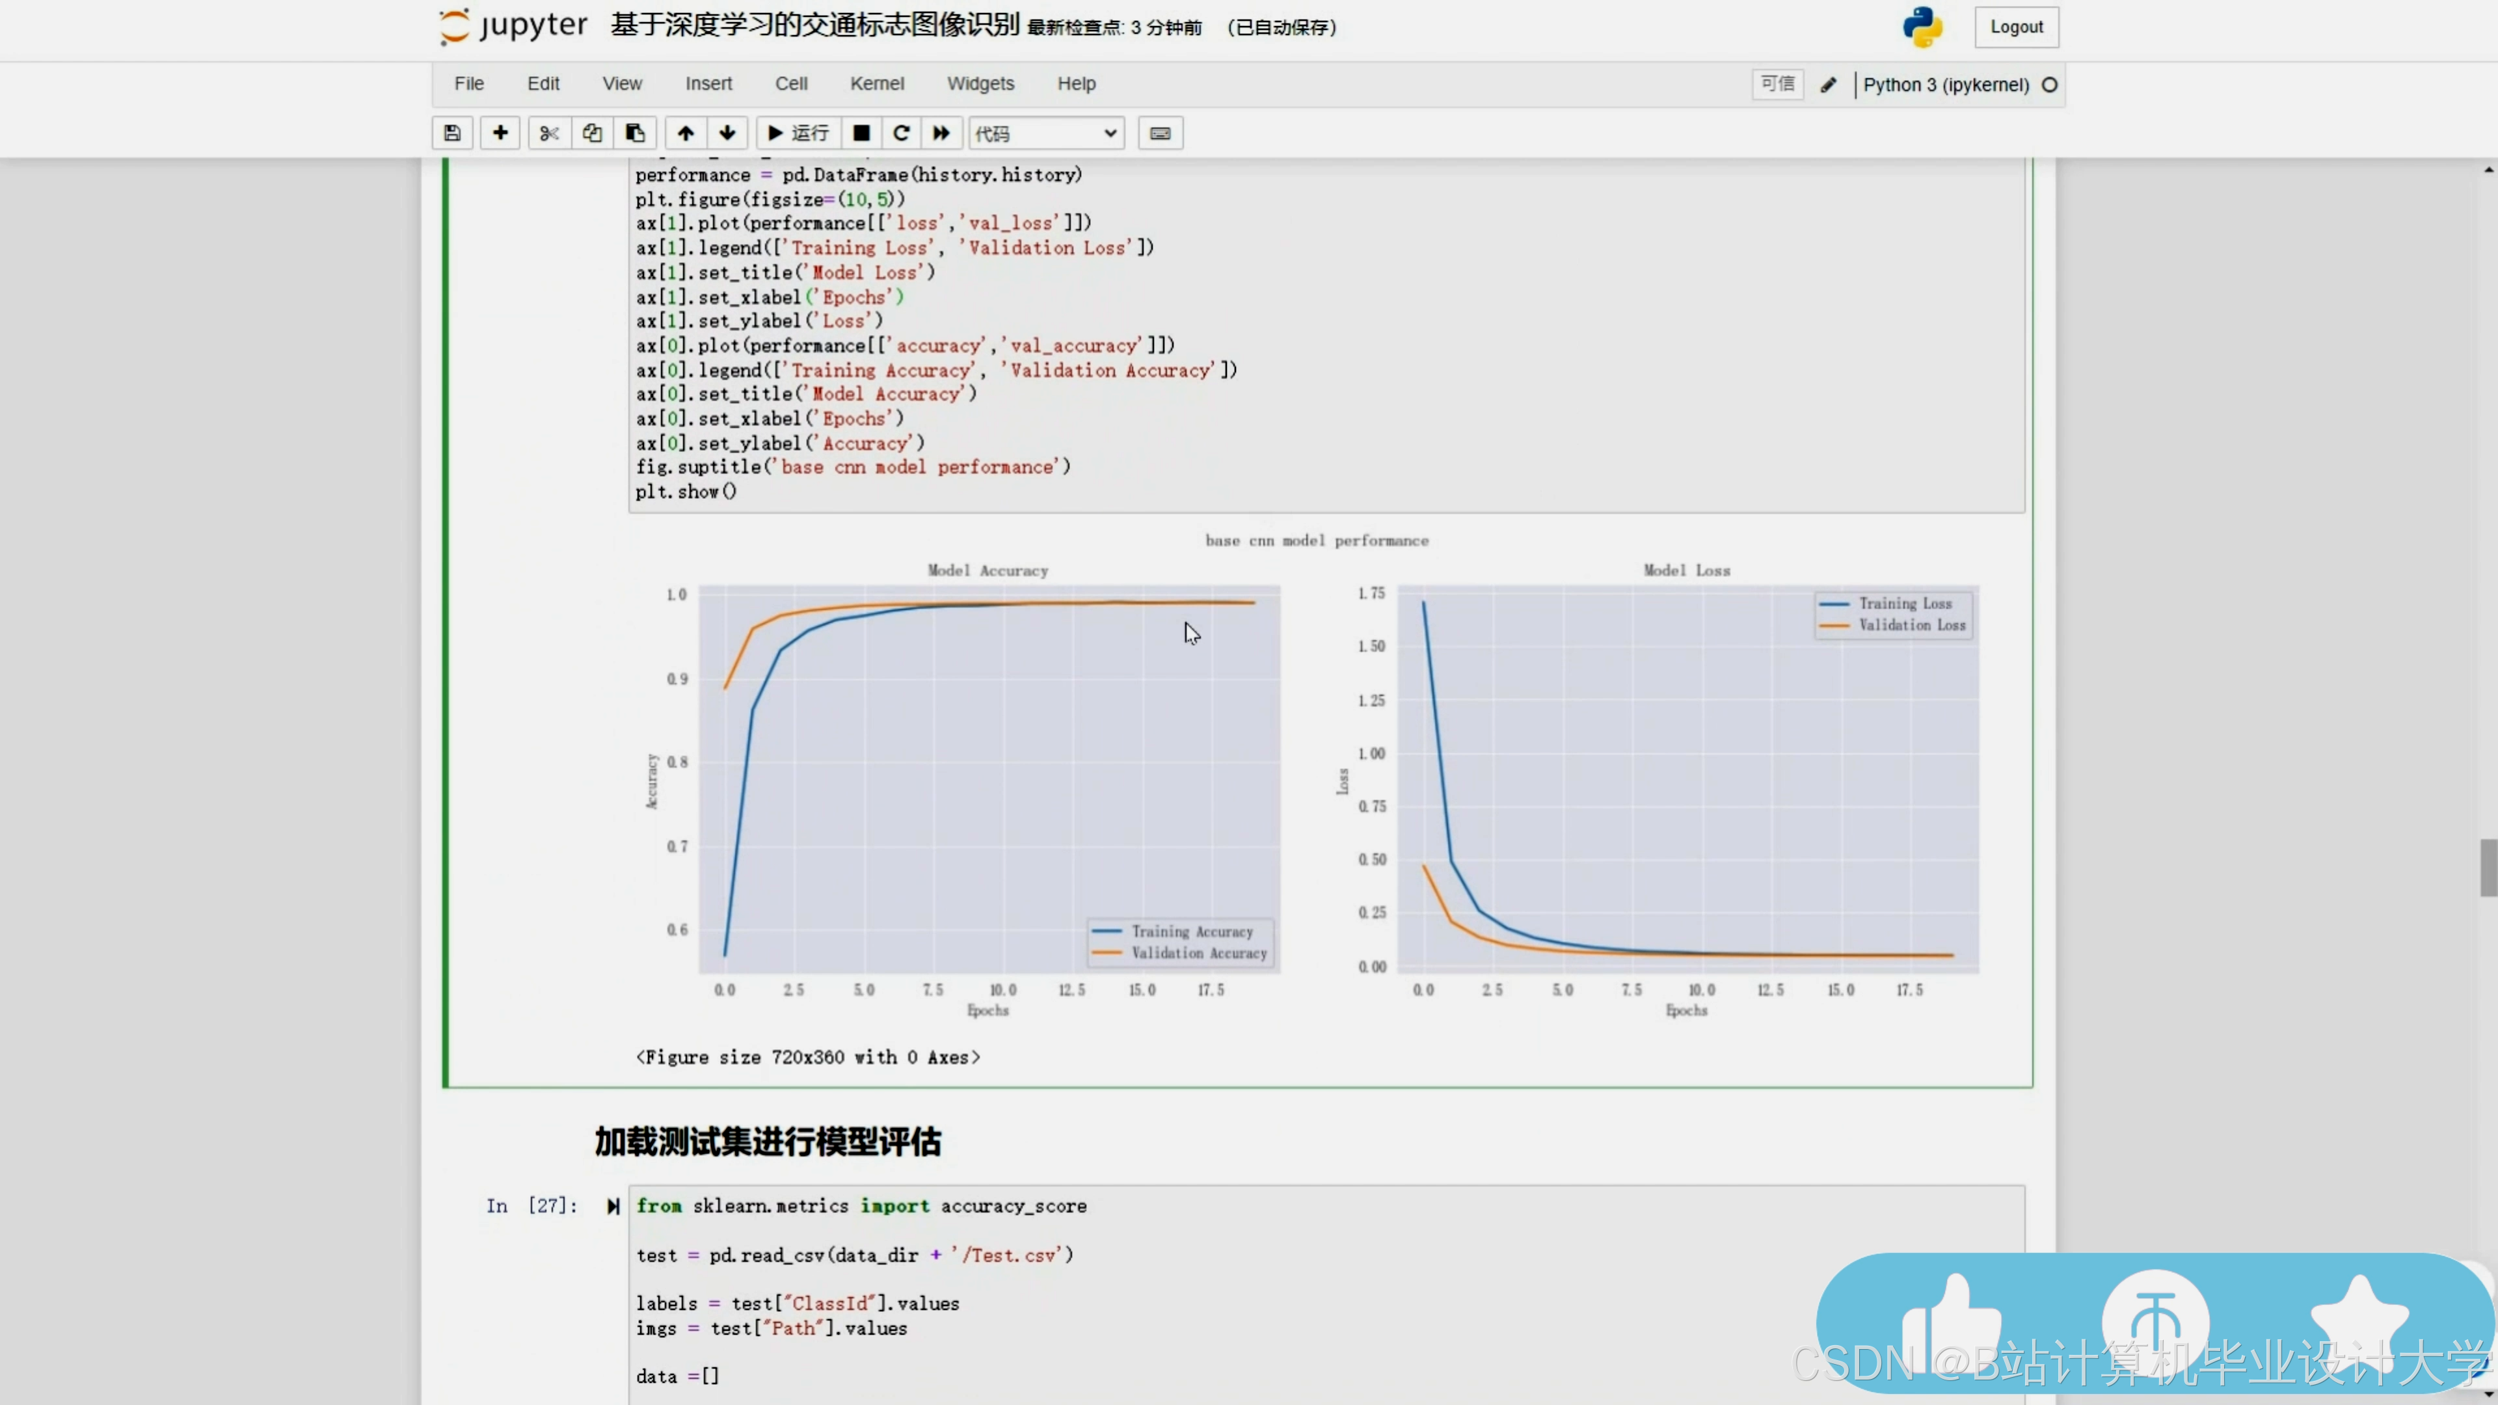Copy selected cells icon
Viewport: 2498px width, 1405px height.
click(593, 133)
